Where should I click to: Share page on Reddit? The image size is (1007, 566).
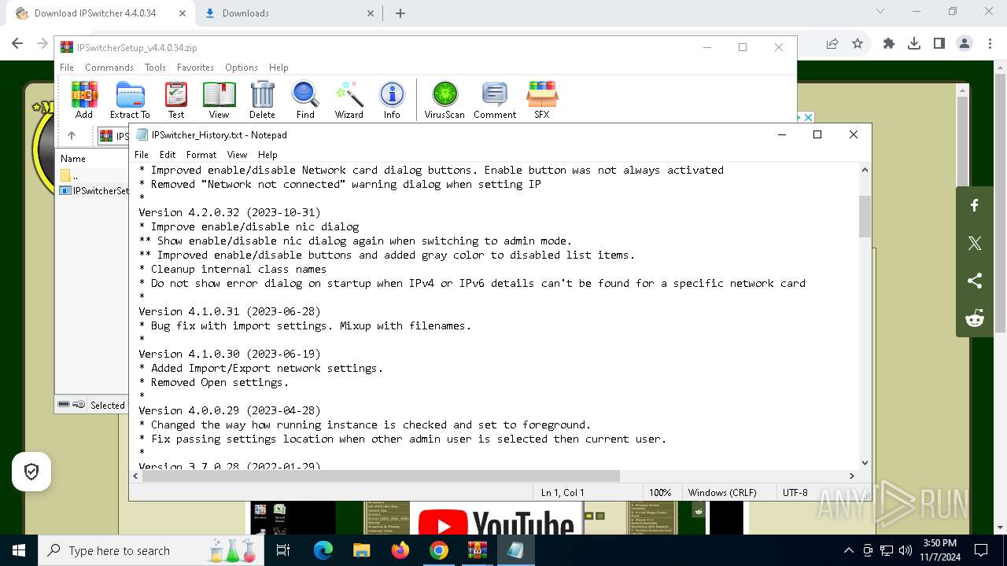click(x=975, y=318)
